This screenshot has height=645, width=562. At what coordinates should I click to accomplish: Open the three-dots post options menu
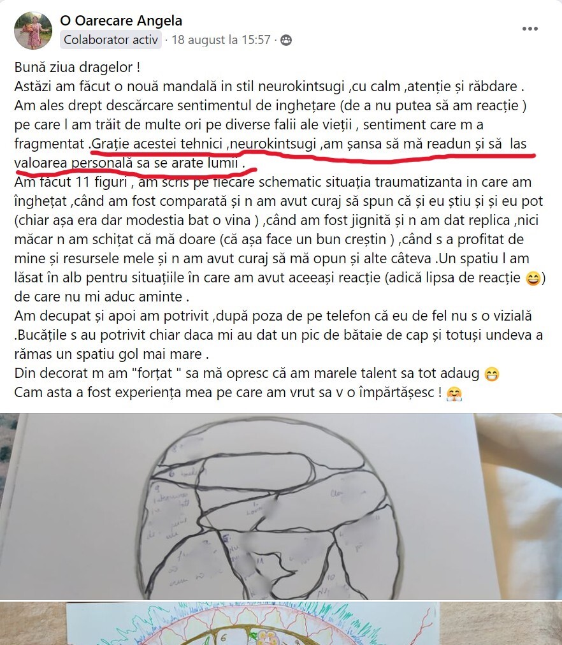click(530, 29)
